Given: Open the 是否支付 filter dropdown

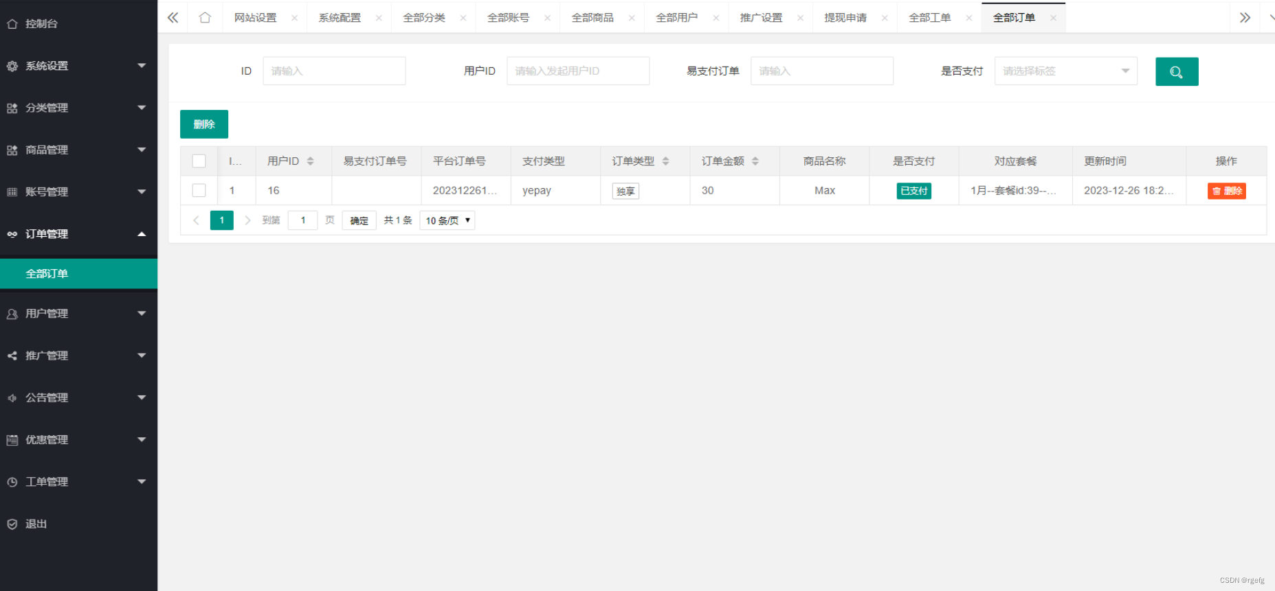Looking at the screenshot, I should tap(1065, 71).
